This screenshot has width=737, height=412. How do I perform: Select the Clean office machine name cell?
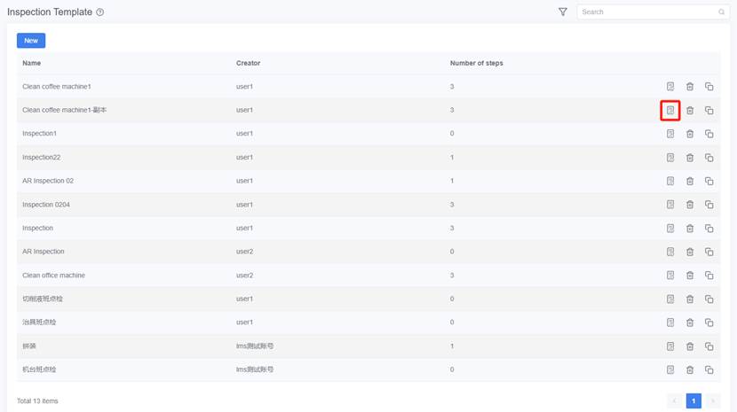pyautogui.click(x=53, y=275)
